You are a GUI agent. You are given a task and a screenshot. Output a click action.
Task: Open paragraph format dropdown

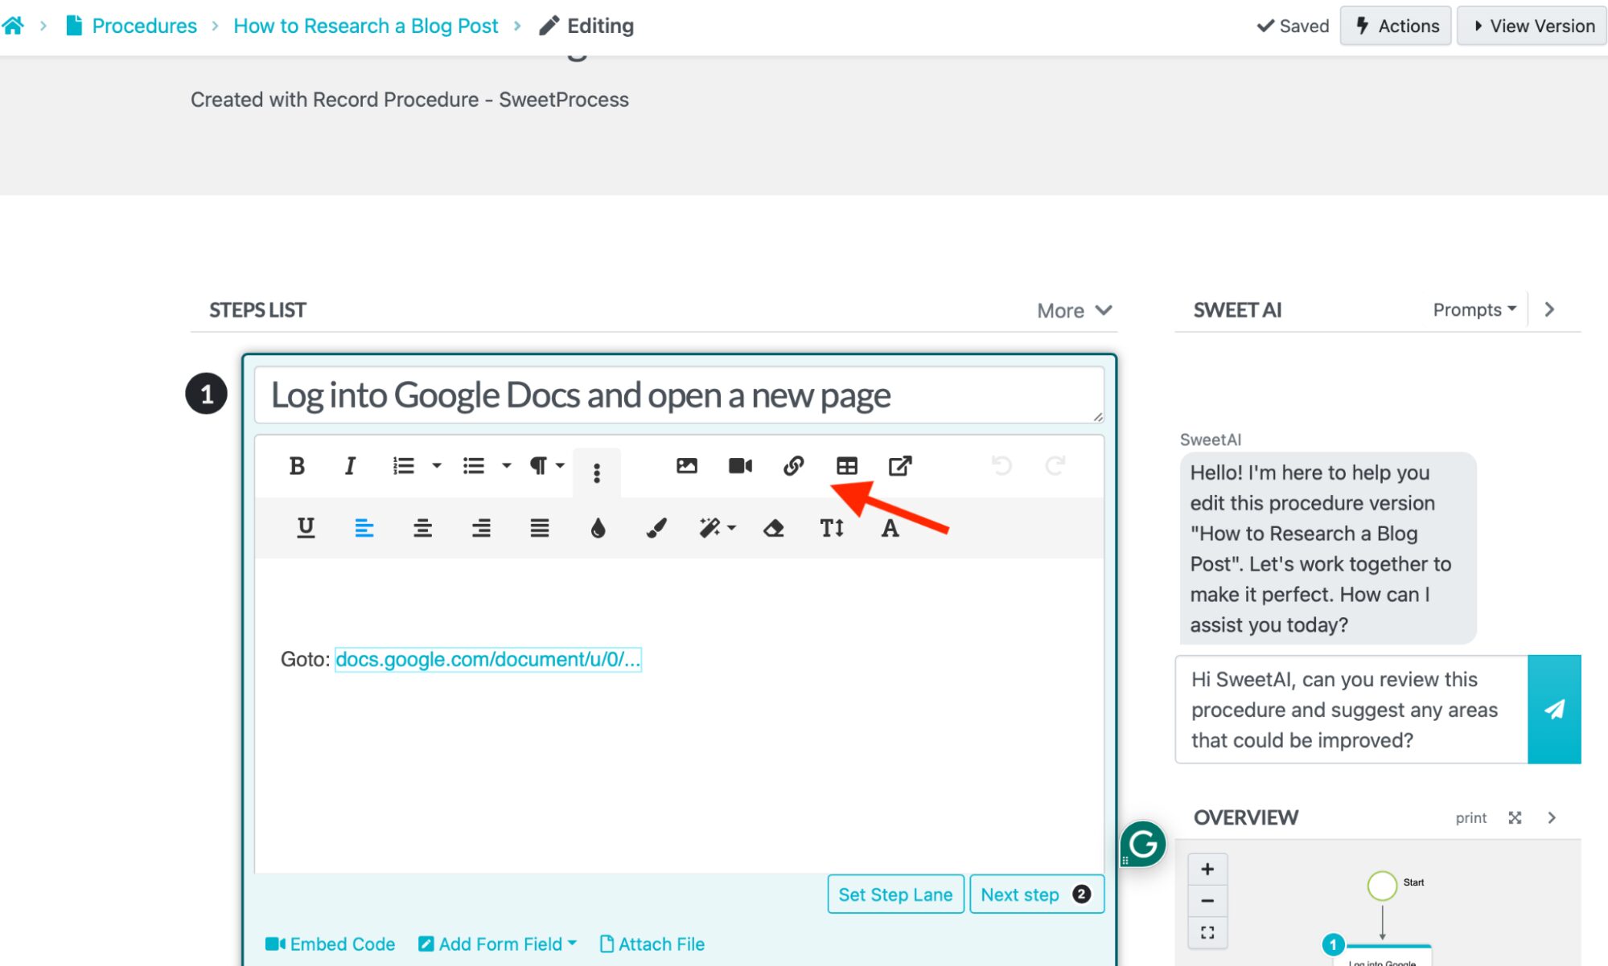[x=546, y=466]
